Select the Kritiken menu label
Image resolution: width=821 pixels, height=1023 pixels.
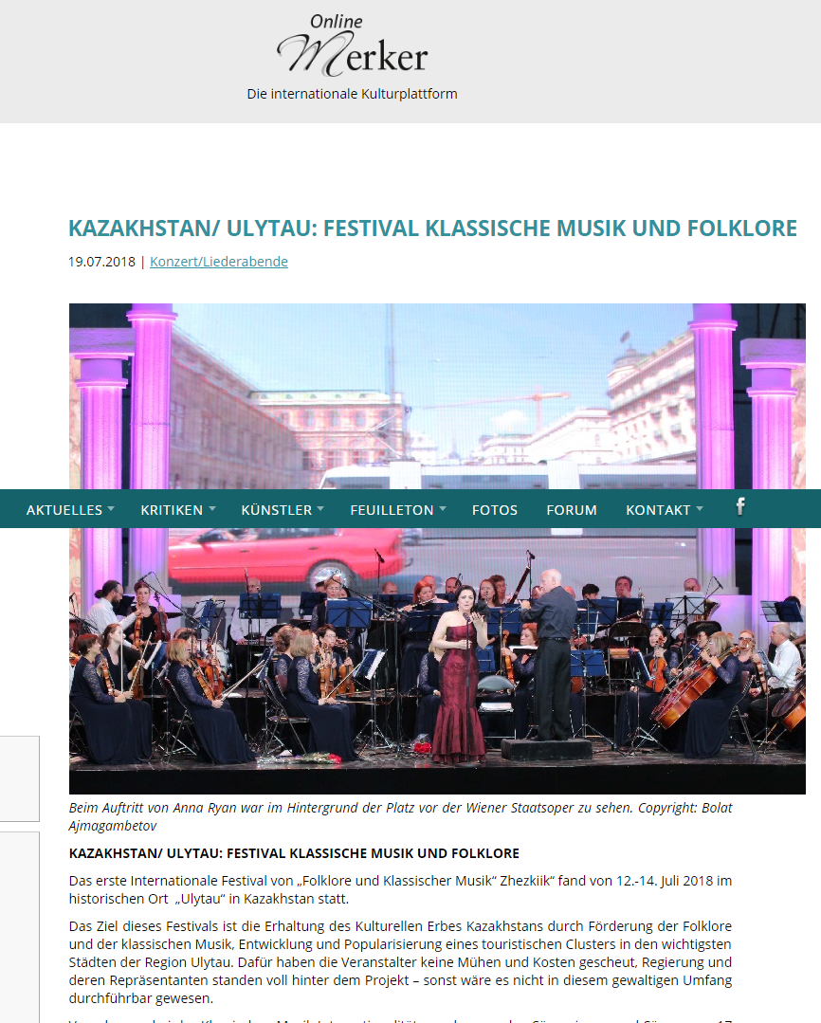pos(172,510)
